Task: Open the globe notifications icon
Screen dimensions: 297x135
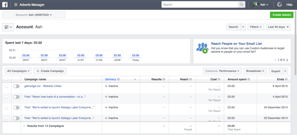Action: click(280, 5)
